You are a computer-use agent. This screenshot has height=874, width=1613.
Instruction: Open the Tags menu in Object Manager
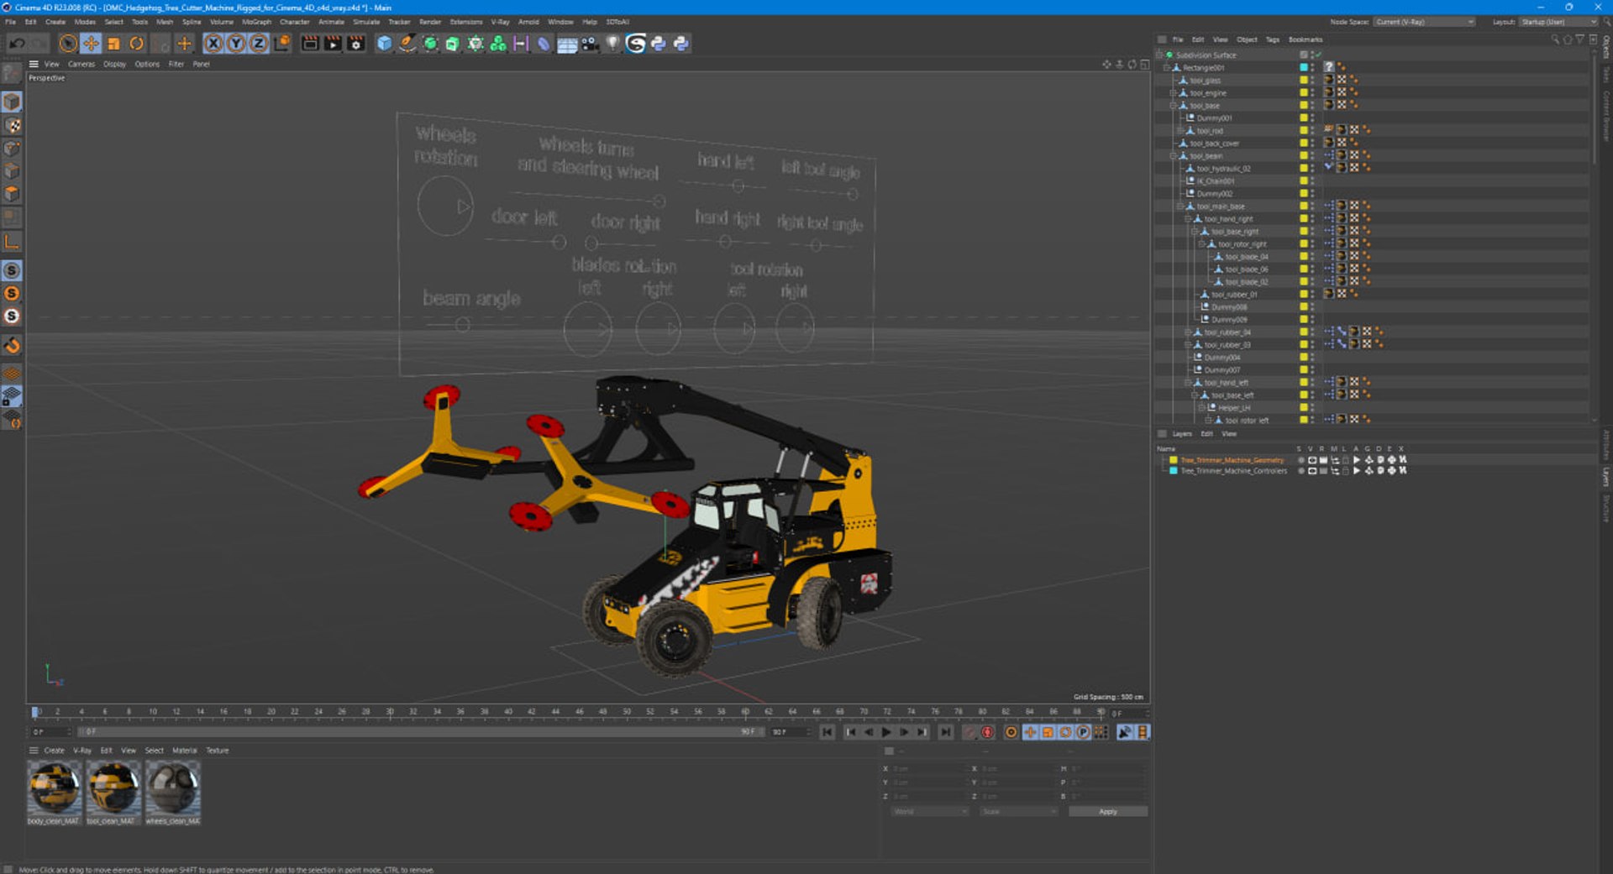(1273, 39)
